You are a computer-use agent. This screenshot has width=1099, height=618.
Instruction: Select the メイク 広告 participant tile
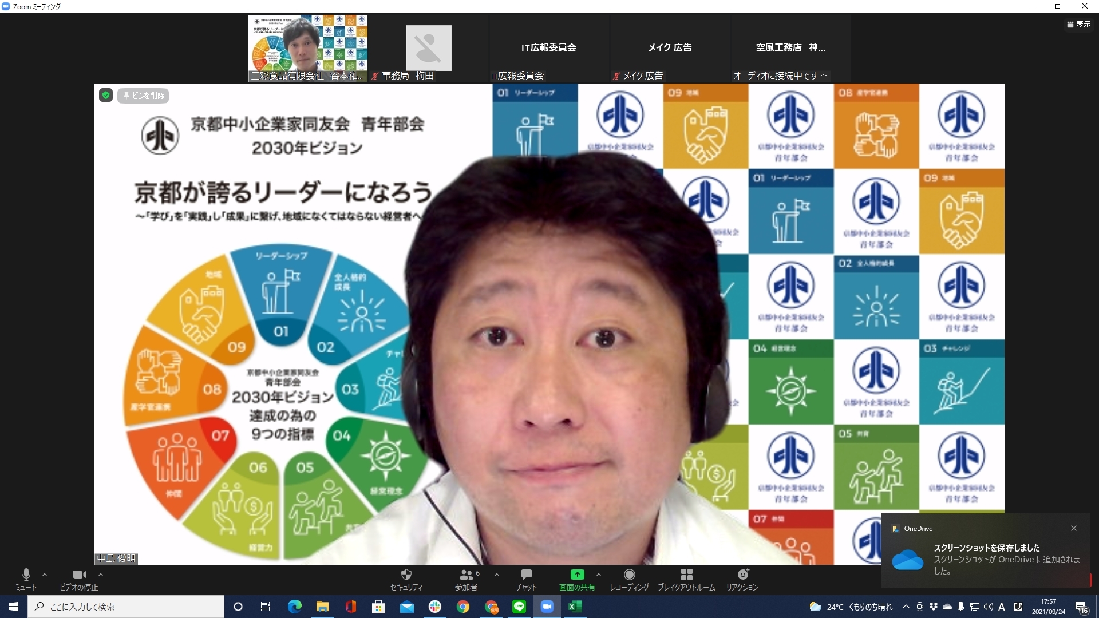pyautogui.click(x=670, y=48)
